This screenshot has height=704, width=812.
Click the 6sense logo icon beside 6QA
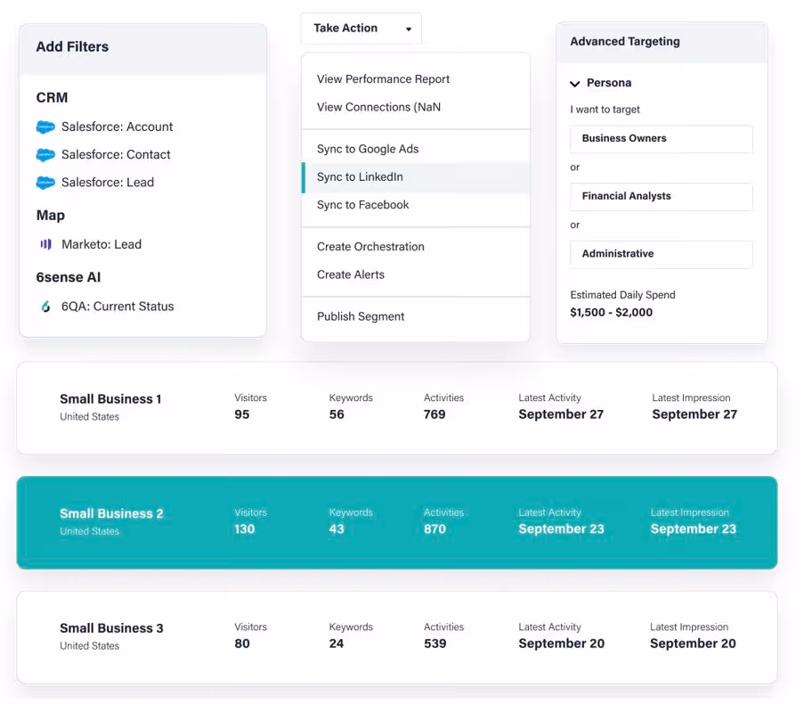pyautogui.click(x=46, y=307)
